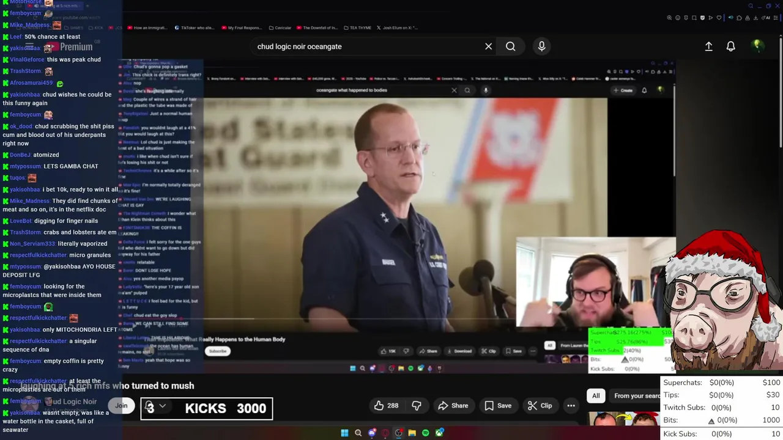Image resolution: width=783 pixels, height=440 pixels.
Task: Click the emoji face icon in browser toolbar
Action: point(678,18)
